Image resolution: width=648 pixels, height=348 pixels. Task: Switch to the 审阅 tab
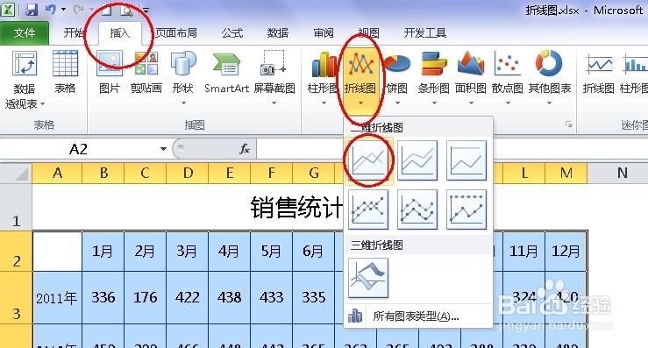[324, 33]
